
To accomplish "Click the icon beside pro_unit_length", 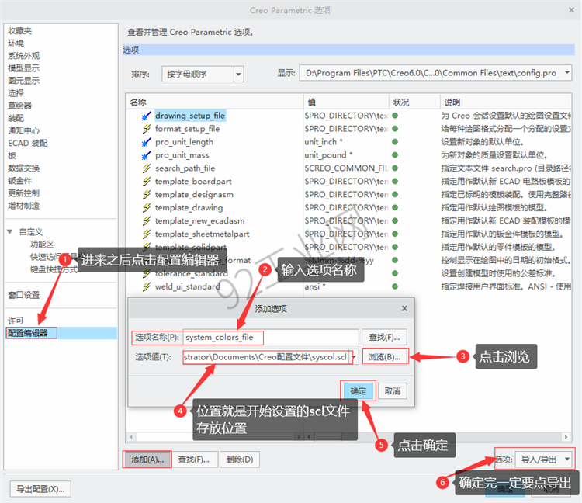I will click(x=146, y=142).
